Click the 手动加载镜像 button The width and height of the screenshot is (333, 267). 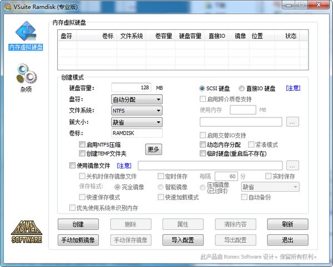pos(78,240)
